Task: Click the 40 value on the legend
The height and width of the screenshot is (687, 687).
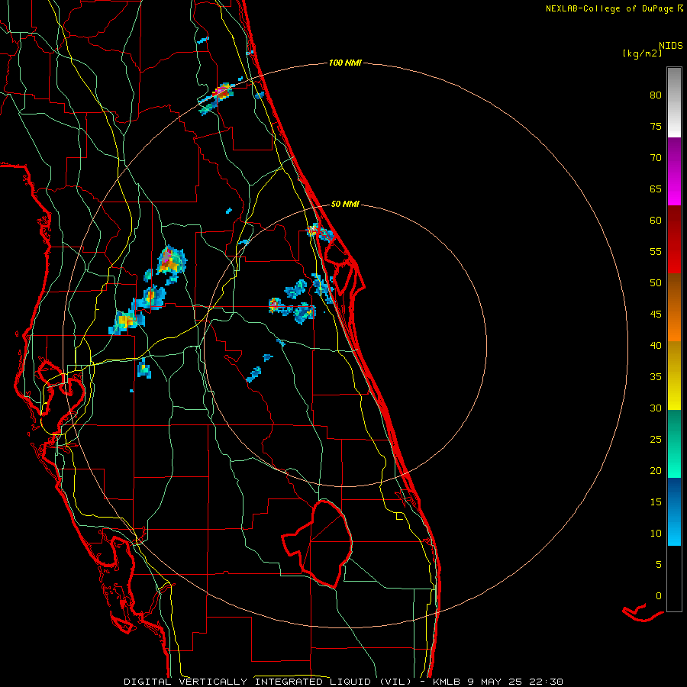Action: [656, 346]
